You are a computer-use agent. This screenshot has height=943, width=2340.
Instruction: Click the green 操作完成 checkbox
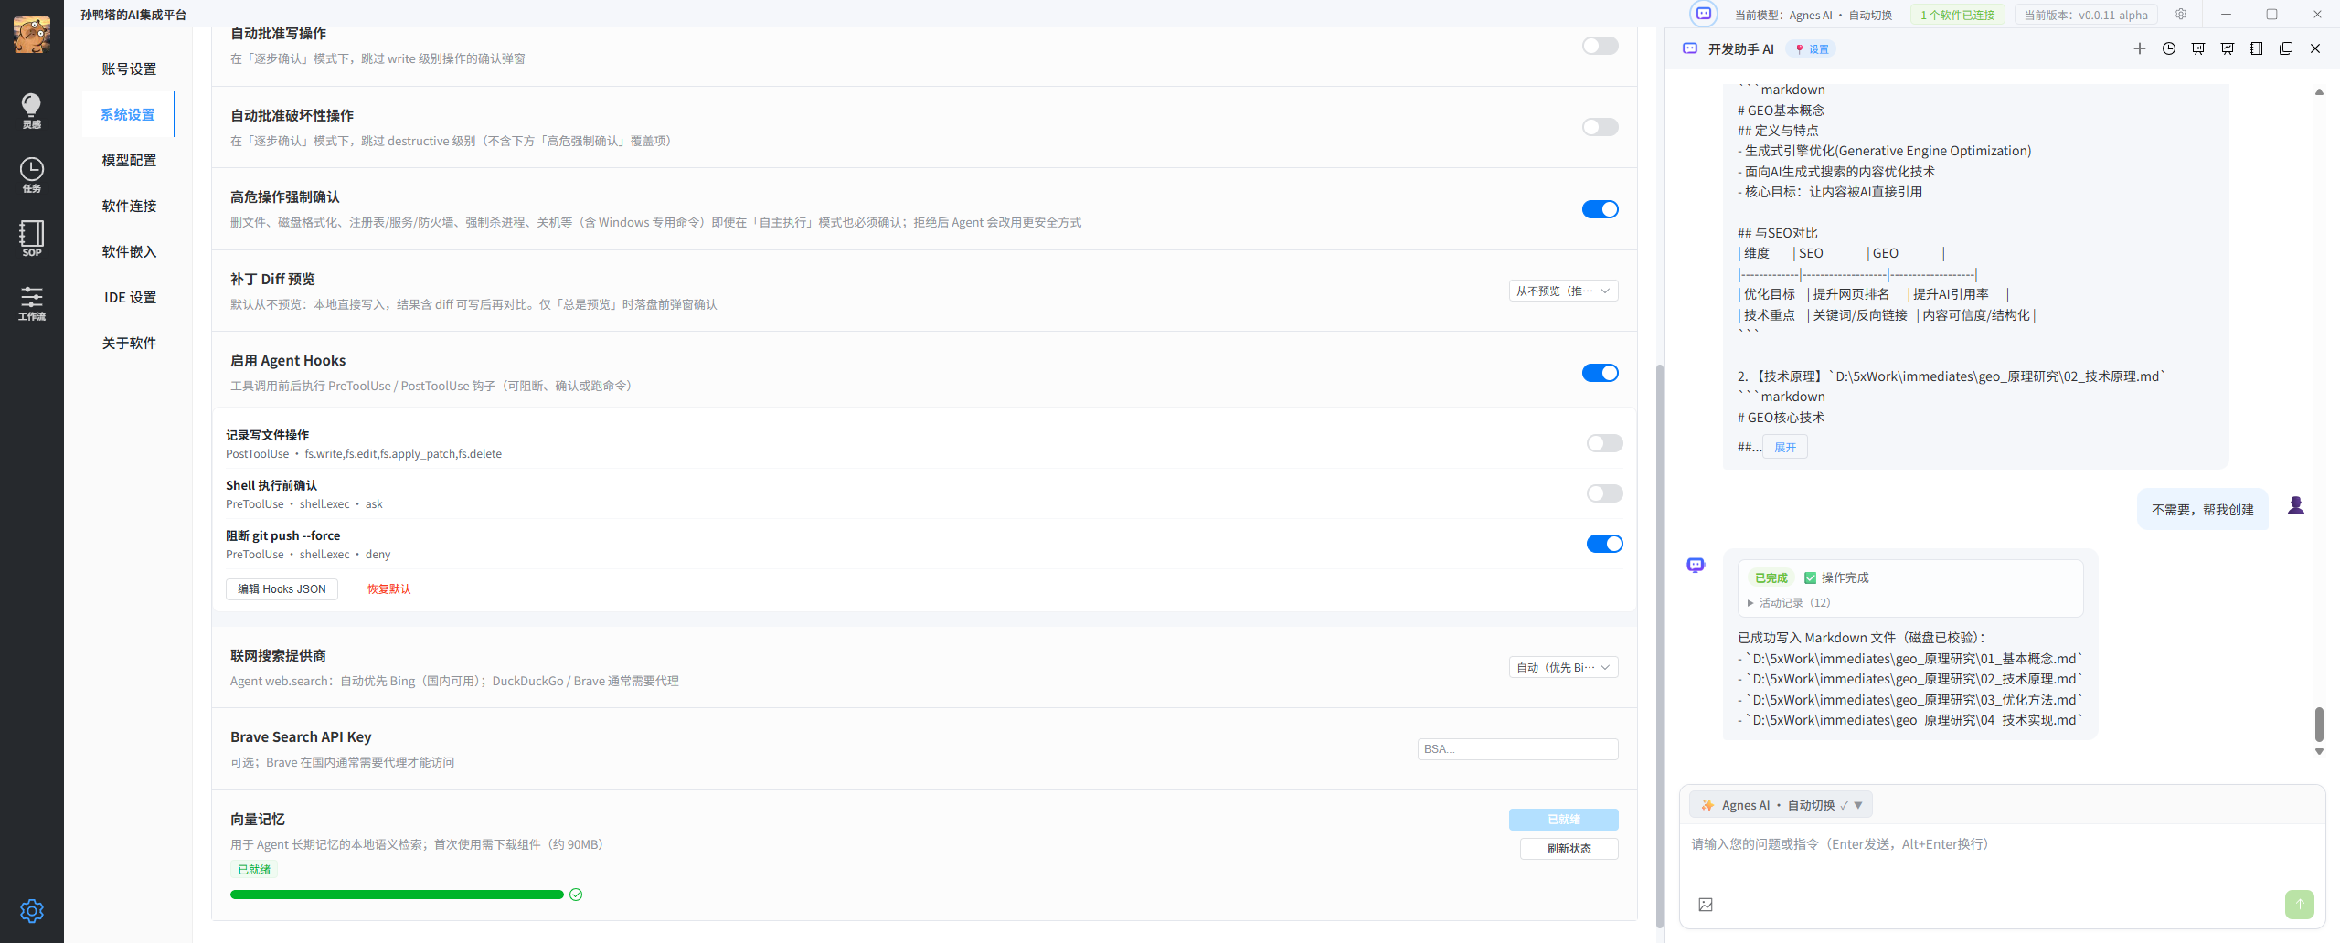[1810, 577]
